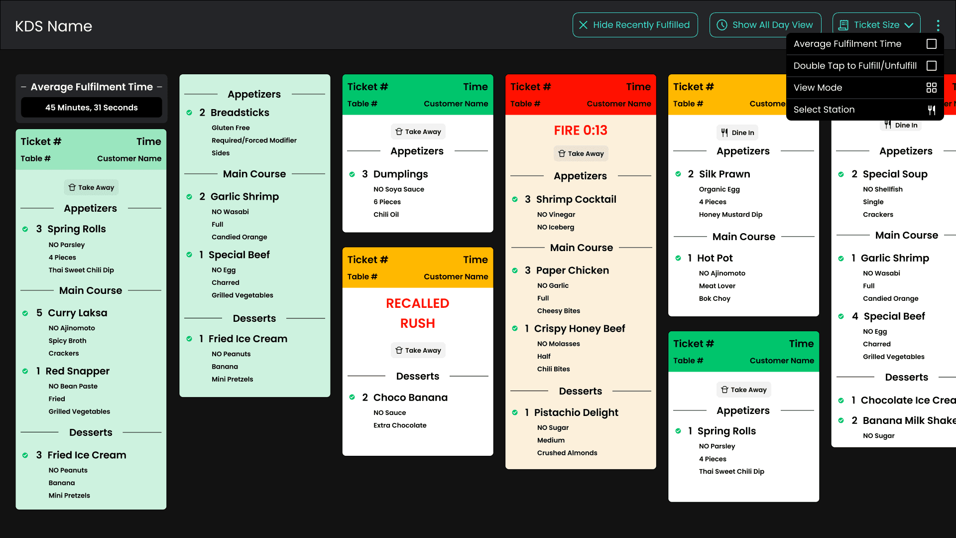The width and height of the screenshot is (956, 538).
Task: Expand the Ticket Size dropdown
Action: pos(876,25)
